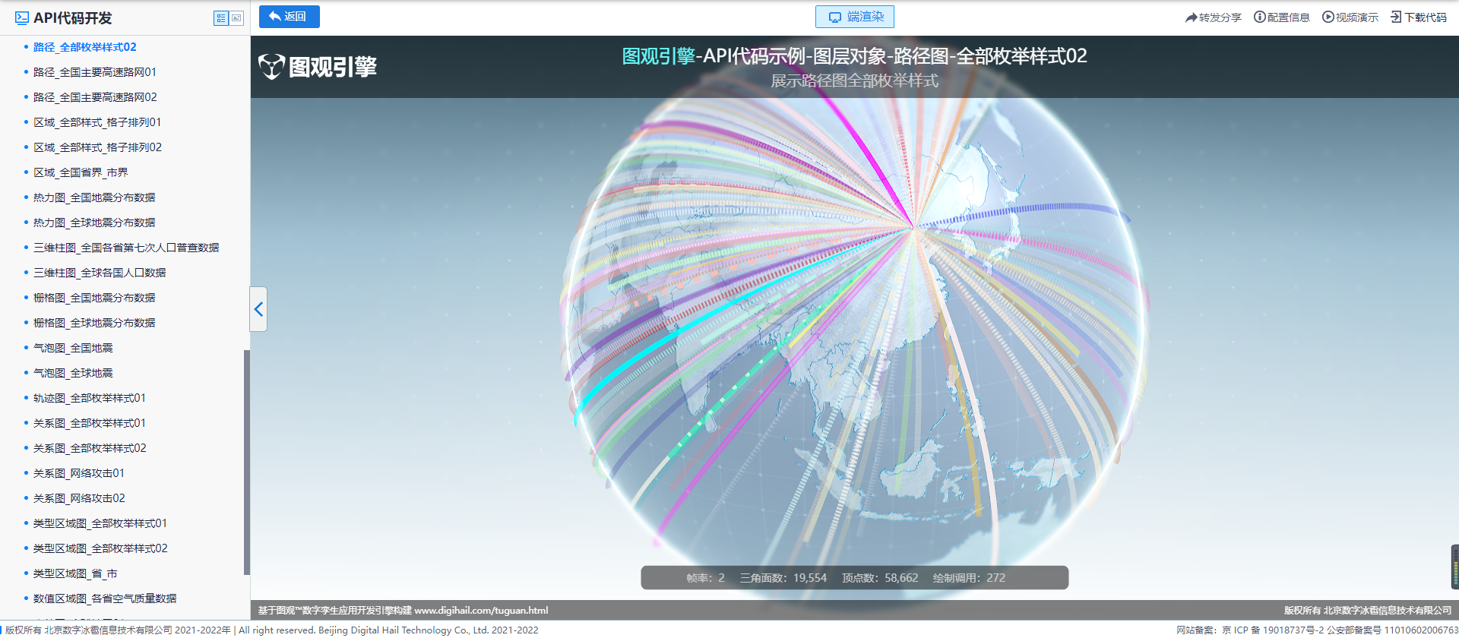Open 关系图_网络攻击01
The width and height of the screenshot is (1459, 638).
click(79, 473)
